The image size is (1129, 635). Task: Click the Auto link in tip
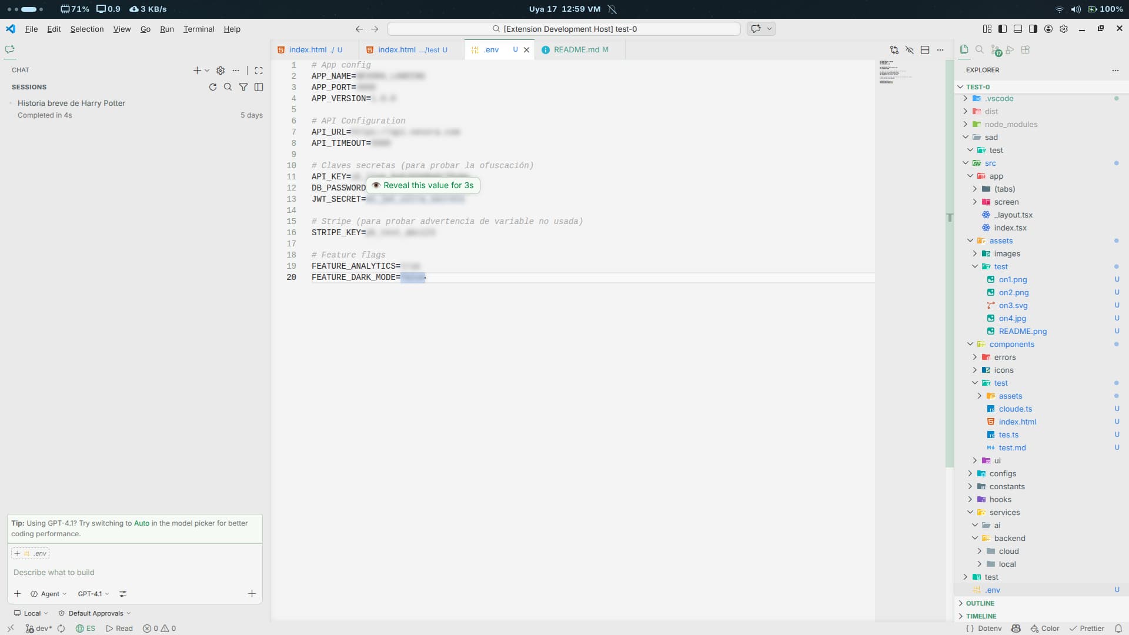(x=142, y=523)
